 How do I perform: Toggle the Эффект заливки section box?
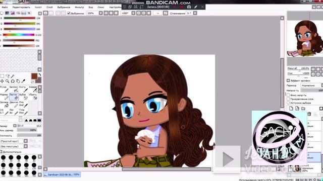tap(288, 80)
